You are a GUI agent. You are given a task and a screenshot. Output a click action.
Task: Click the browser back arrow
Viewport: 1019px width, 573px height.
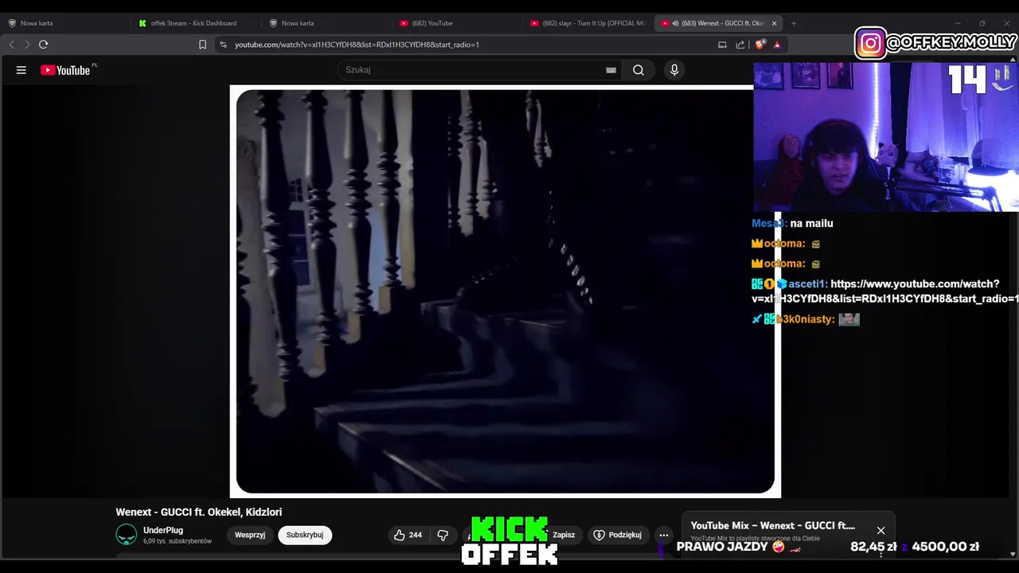12,45
